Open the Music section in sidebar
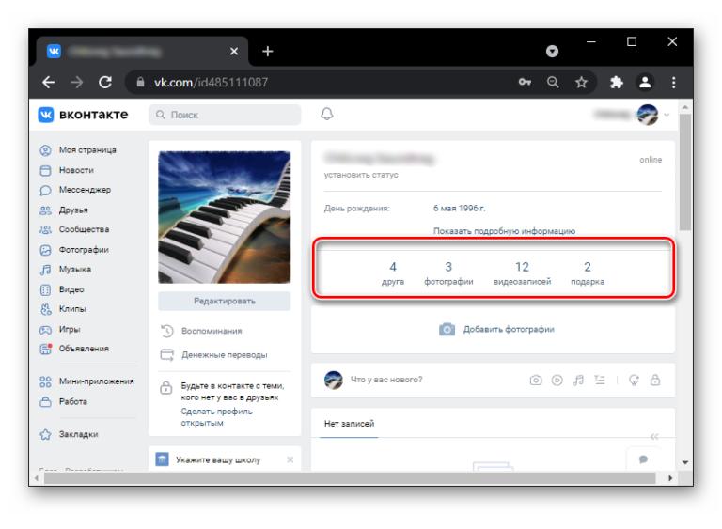This screenshot has width=722, height=529. coord(74,270)
